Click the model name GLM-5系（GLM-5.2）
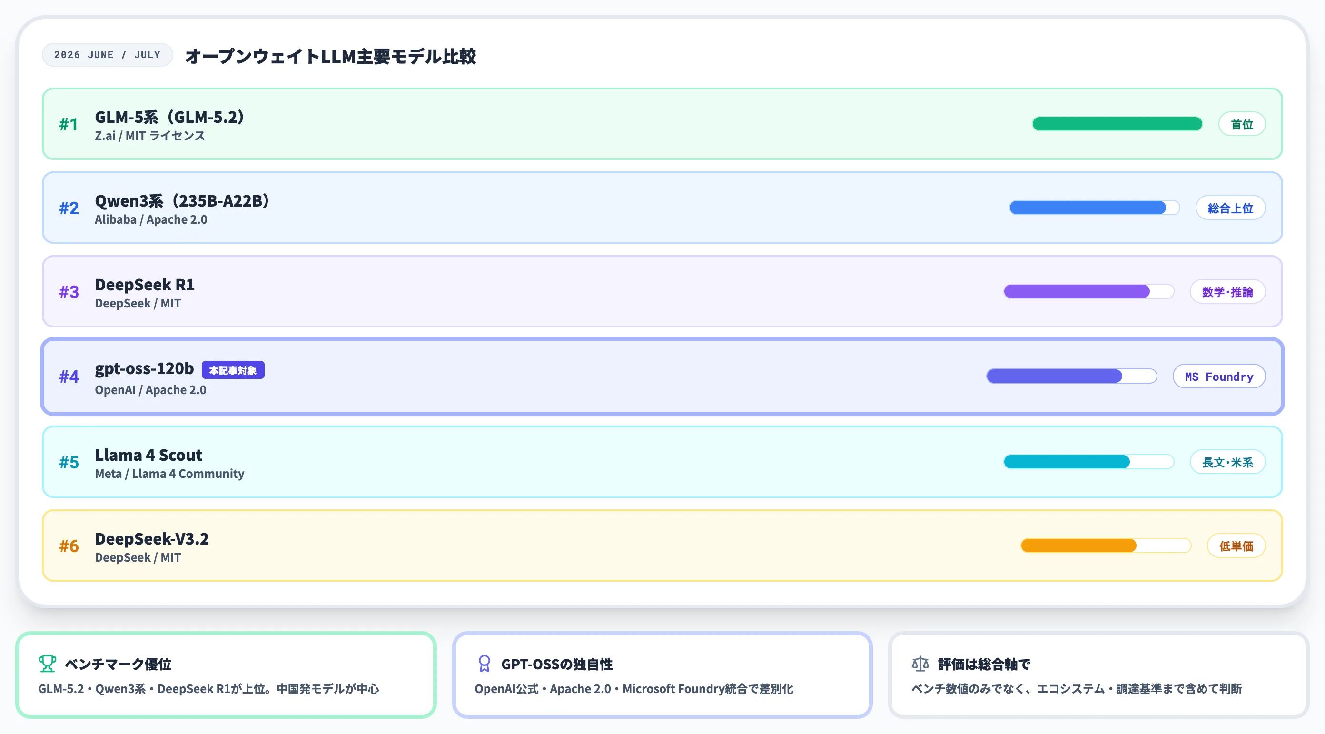The height and width of the screenshot is (734, 1325). [169, 117]
